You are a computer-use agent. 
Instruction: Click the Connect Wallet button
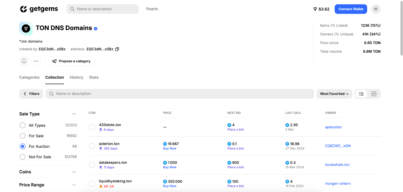pos(351,9)
